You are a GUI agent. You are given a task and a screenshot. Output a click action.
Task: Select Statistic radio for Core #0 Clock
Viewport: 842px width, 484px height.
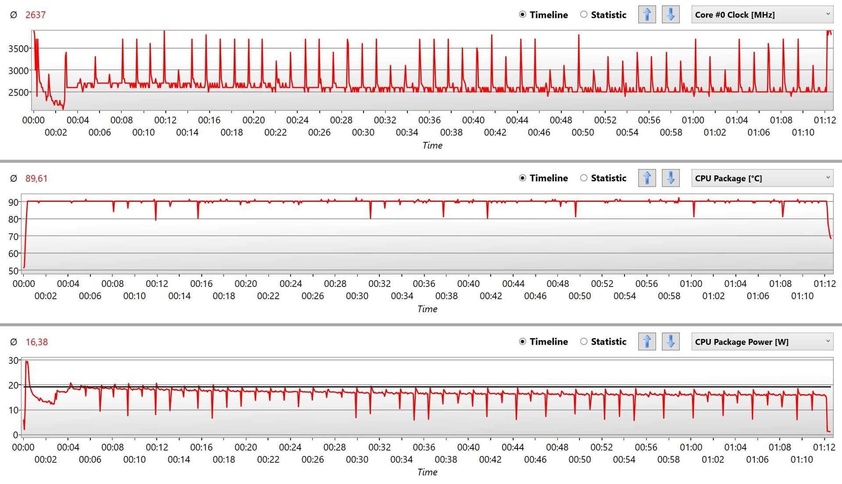[x=584, y=14]
